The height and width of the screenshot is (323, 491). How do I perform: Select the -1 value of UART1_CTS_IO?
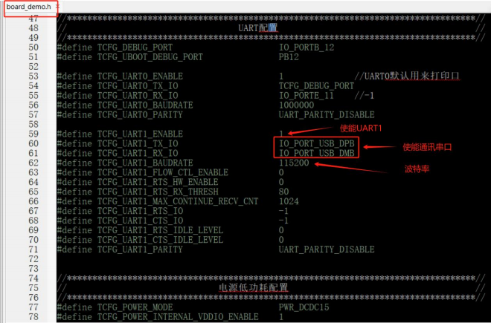pyautogui.click(x=283, y=221)
